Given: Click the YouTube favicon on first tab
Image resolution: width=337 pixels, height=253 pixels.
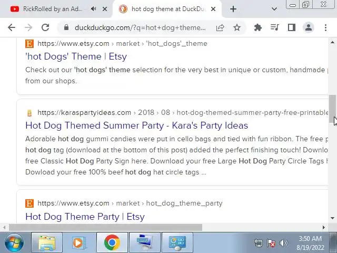Looking at the screenshot, I should pos(15,9).
